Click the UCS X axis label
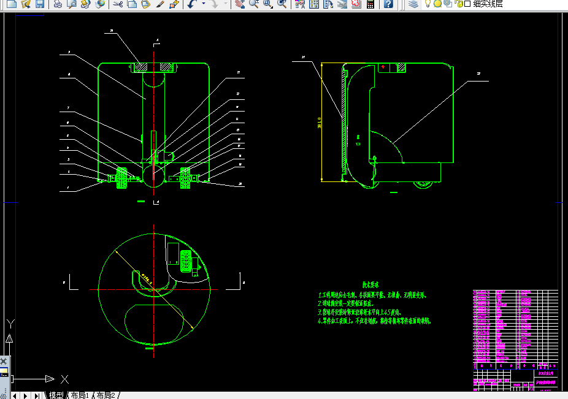The height and width of the screenshot is (399, 568). pos(64,379)
